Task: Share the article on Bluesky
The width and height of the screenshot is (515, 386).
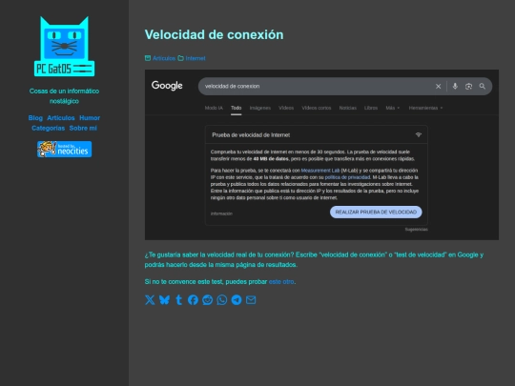Action: point(164,299)
